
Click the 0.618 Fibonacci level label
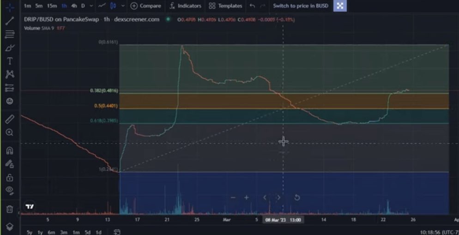(104, 120)
